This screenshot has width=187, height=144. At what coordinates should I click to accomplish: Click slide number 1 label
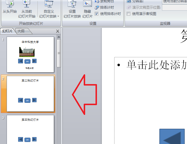(x=3, y=39)
